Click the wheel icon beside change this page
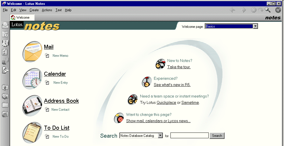Viewport: 284px width, 146px height. click(x=119, y=118)
